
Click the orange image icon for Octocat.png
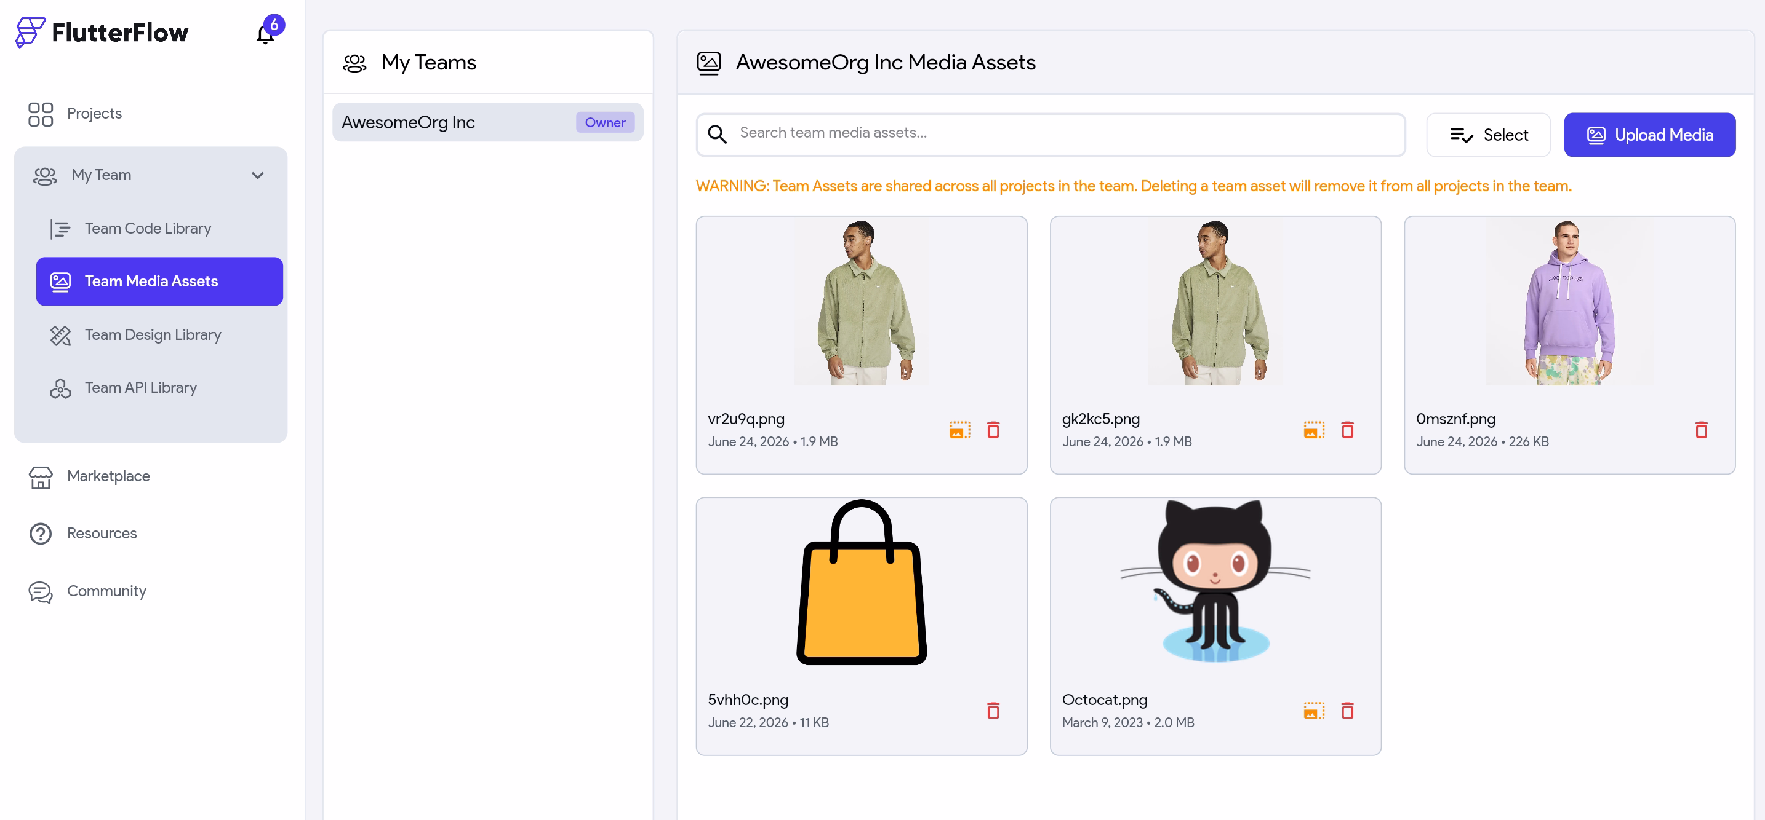pyautogui.click(x=1313, y=711)
